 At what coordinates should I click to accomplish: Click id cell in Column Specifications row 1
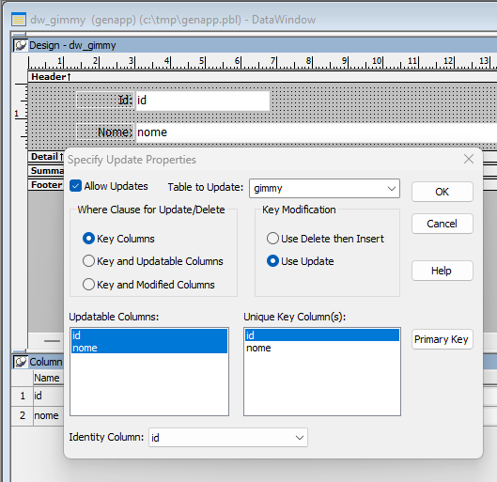(49, 396)
